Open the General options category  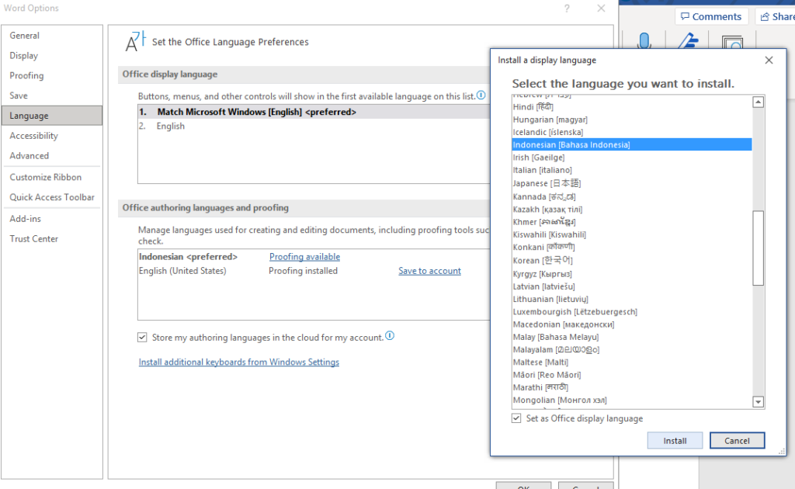coord(52,36)
